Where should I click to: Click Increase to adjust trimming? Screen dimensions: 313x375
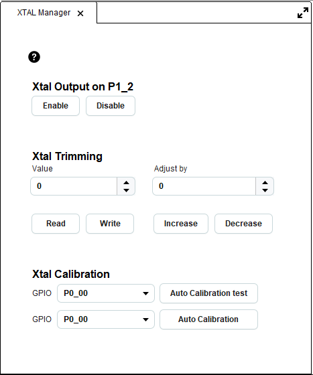[181, 224]
